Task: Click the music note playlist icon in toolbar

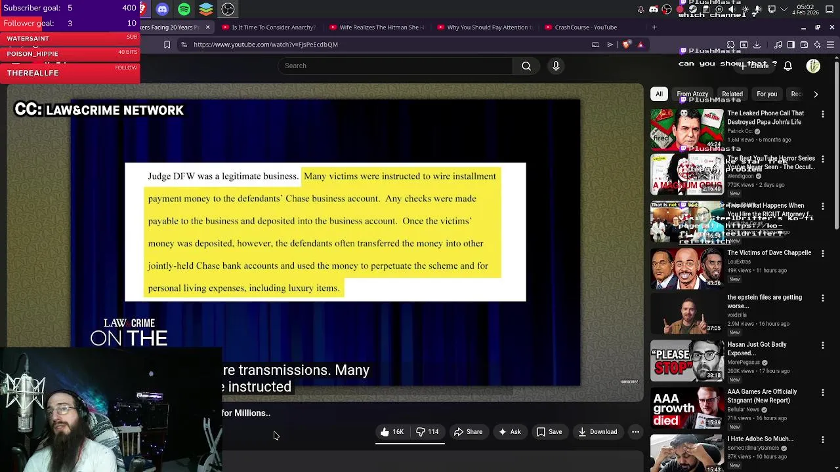Action: pos(778,45)
